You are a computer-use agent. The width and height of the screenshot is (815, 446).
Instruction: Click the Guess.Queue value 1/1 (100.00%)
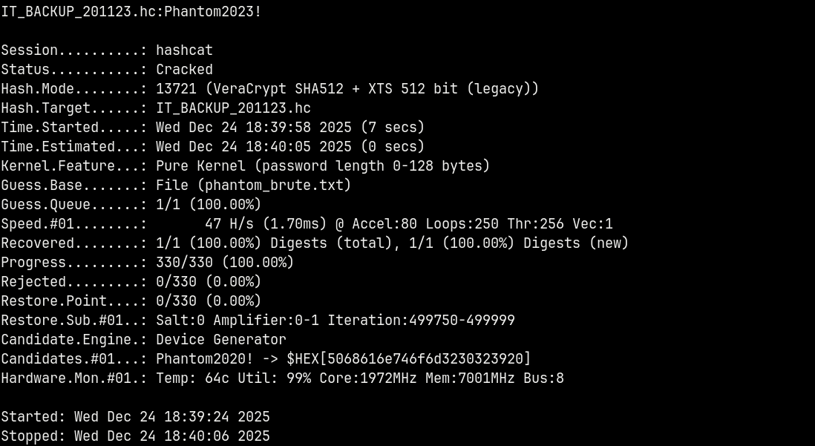coord(209,205)
